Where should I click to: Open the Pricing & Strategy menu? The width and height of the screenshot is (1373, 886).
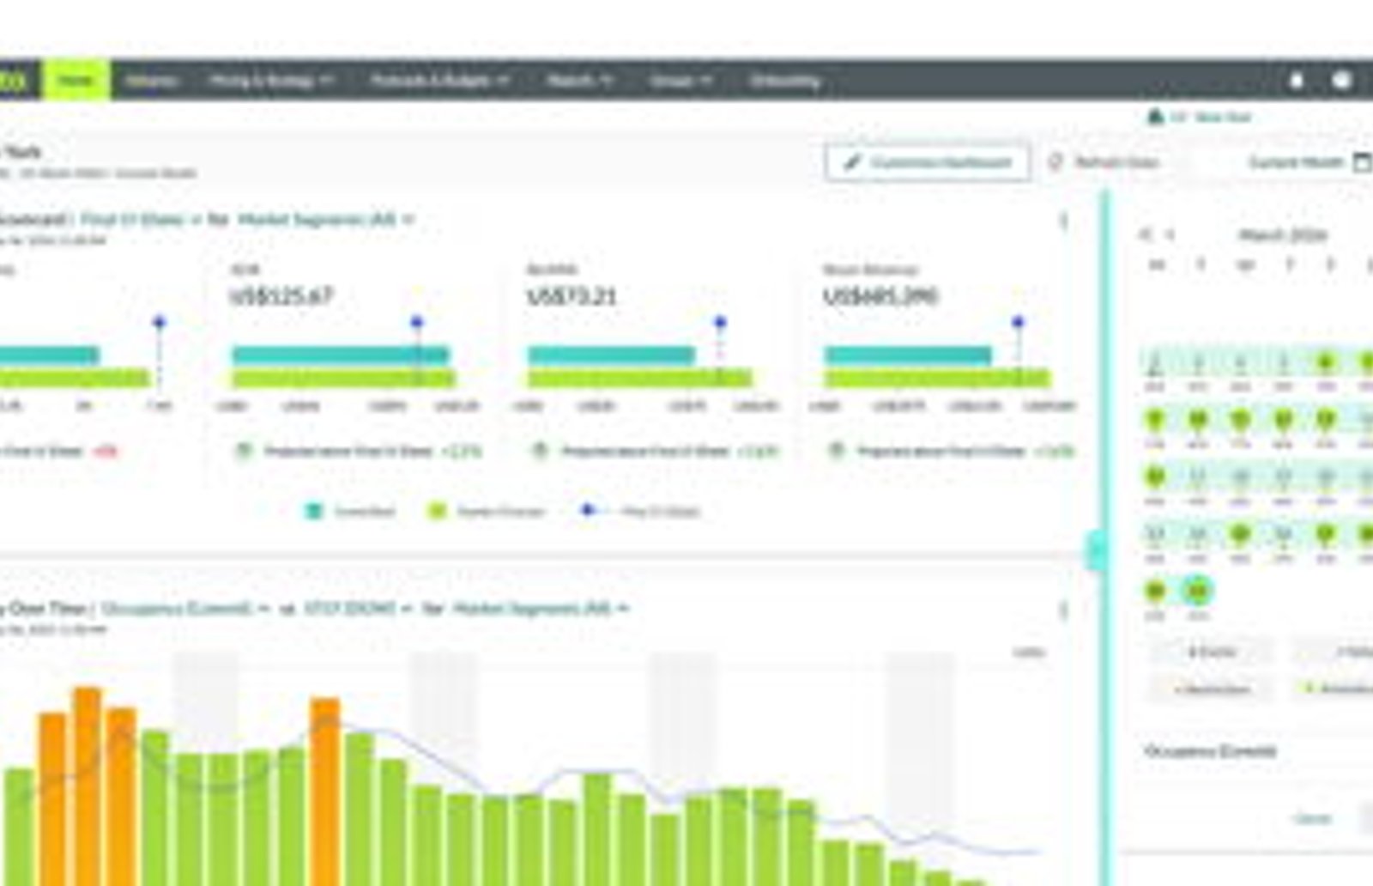click(x=271, y=81)
